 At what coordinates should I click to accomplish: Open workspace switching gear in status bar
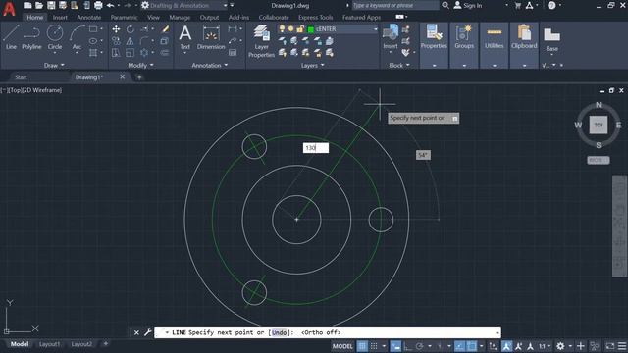coord(560,346)
